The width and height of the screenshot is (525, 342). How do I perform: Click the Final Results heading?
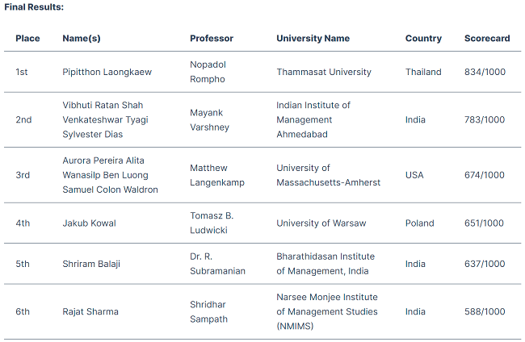coord(34,6)
